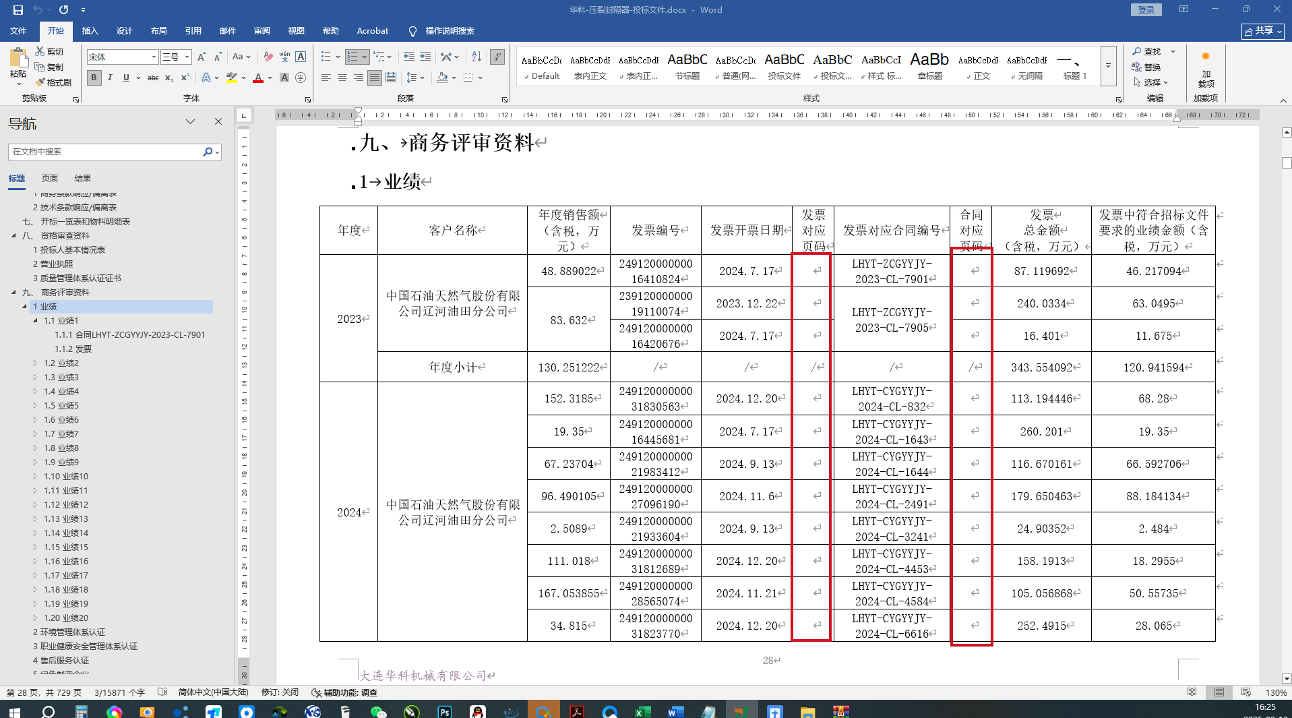The height and width of the screenshot is (718, 1292).
Task: Apply strikethrough formatting
Action: (x=153, y=78)
